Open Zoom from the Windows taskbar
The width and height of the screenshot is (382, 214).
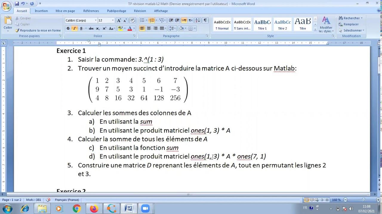click(x=145, y=209)
